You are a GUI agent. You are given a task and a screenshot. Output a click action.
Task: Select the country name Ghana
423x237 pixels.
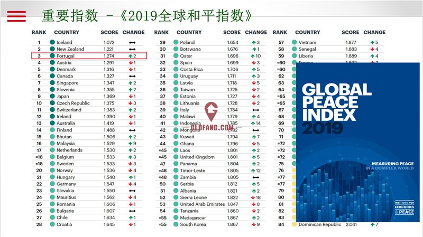click(x=187, y=144)
